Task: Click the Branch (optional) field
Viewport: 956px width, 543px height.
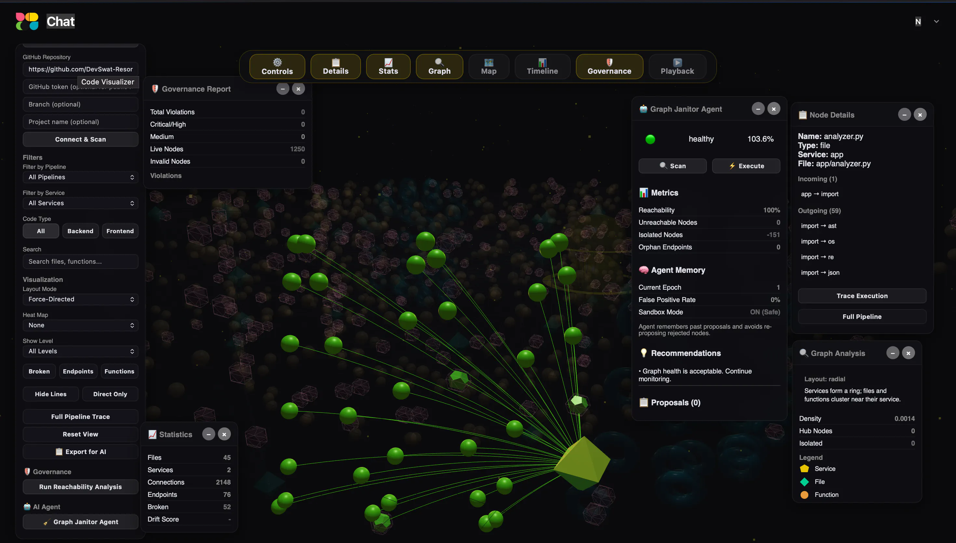Action: coord(80,104)
